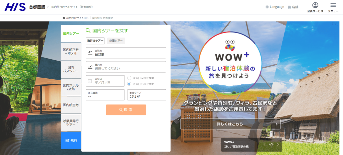343x155 pixels.
Task: Select the 国内ツアー tab
Action: click(x=71, y=34)
